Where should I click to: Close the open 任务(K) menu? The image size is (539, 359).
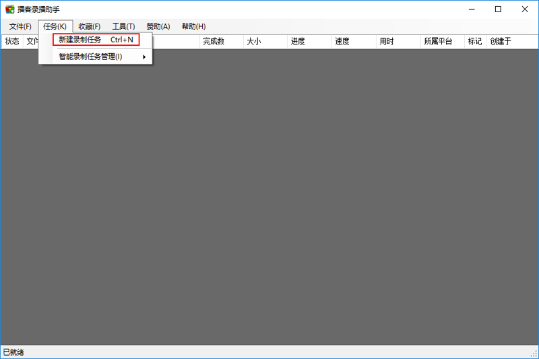pyautogui.click(x=55, y=26)
